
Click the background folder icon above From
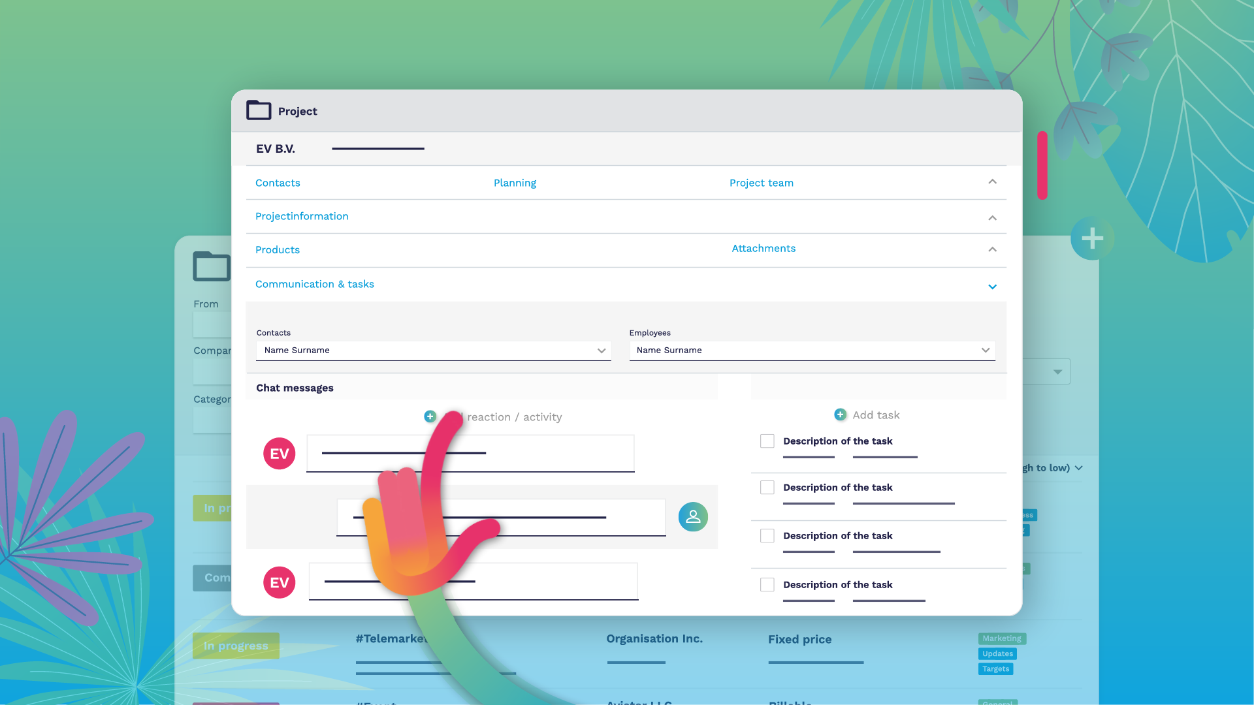tap(211, 266)
